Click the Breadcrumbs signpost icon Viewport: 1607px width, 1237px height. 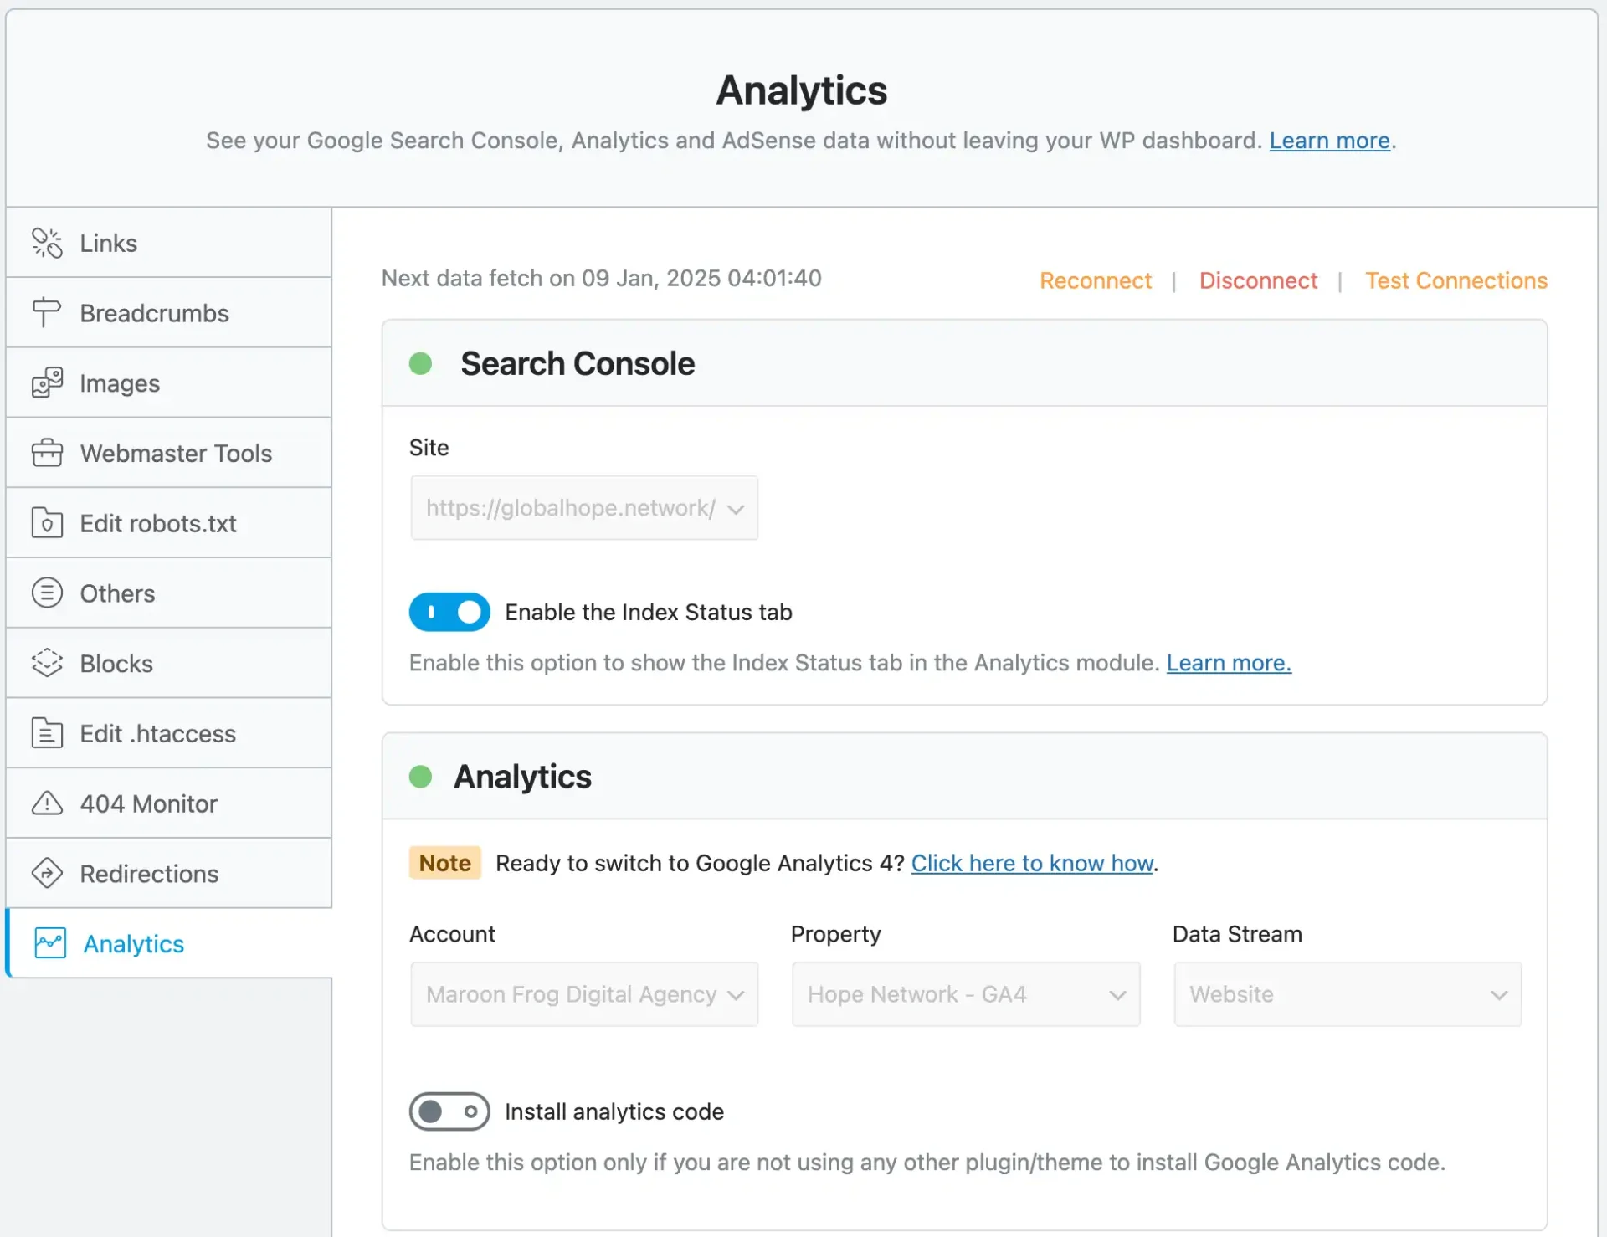click(x=47, y=313)
